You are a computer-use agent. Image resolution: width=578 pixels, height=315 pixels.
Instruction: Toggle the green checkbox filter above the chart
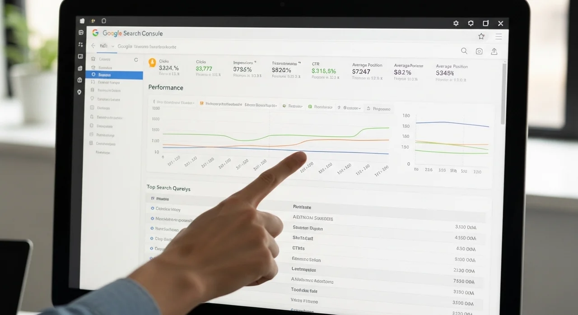point(310,107)
